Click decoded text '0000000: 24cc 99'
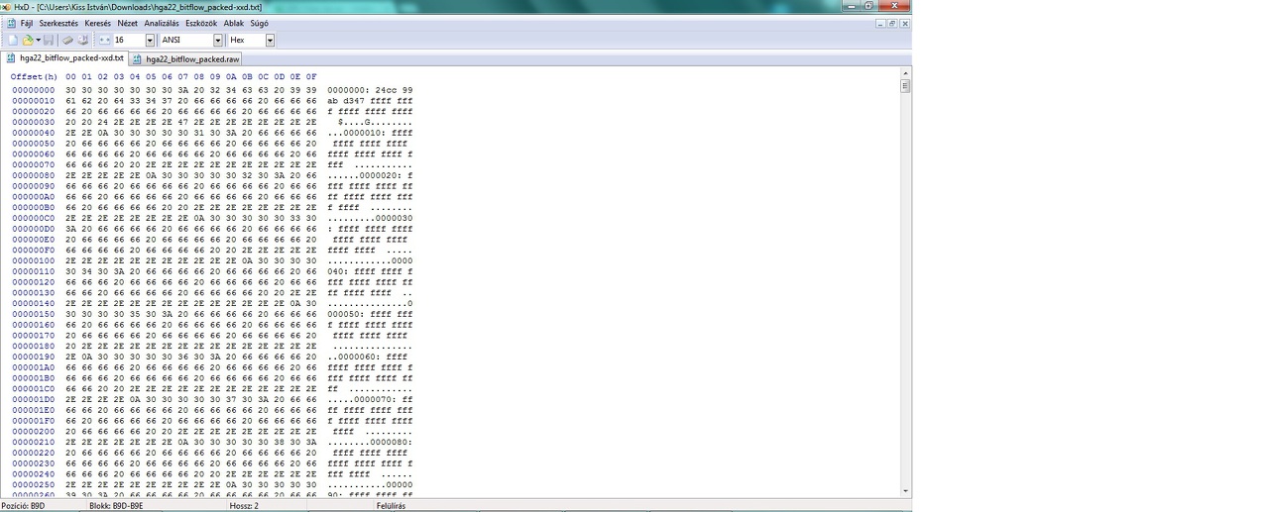 (370, 90)
